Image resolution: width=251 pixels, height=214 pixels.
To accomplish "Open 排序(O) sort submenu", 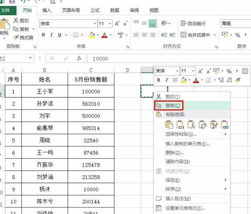I will [192, 189].
